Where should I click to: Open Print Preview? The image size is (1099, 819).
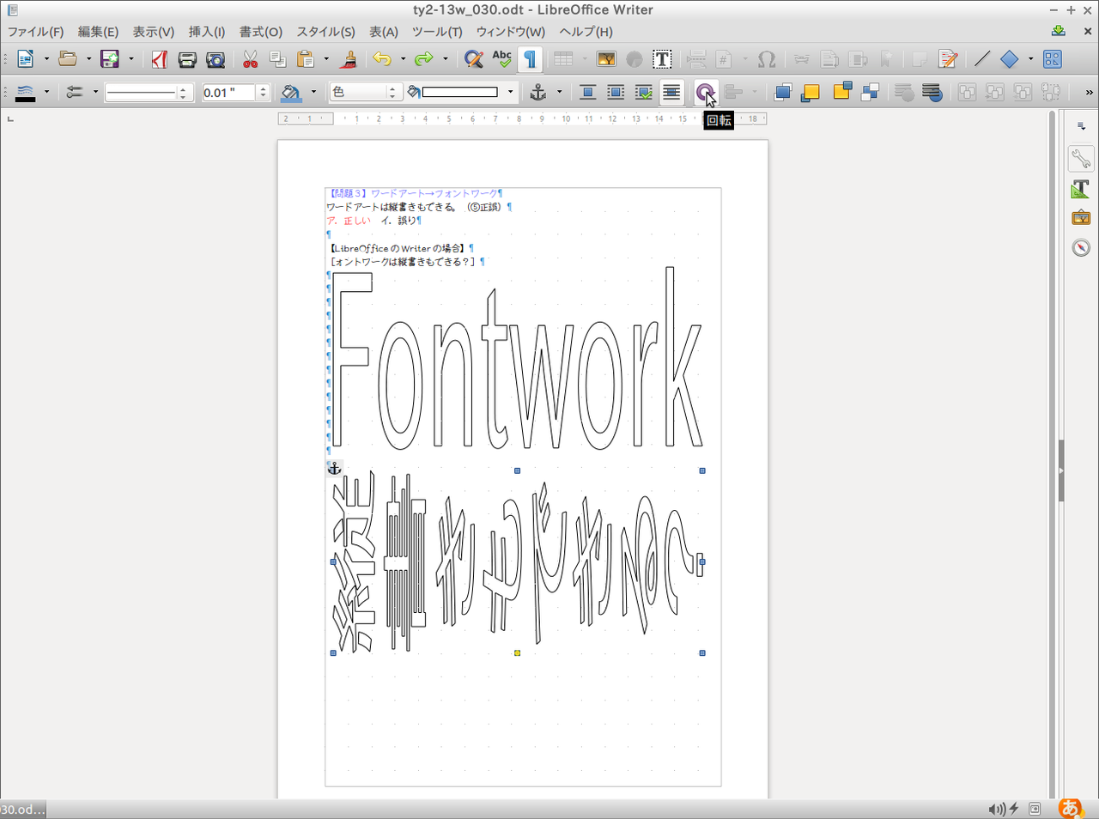pos(216,59)
